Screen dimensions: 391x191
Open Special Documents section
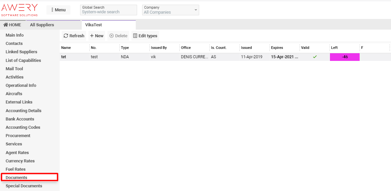point(24,186)
